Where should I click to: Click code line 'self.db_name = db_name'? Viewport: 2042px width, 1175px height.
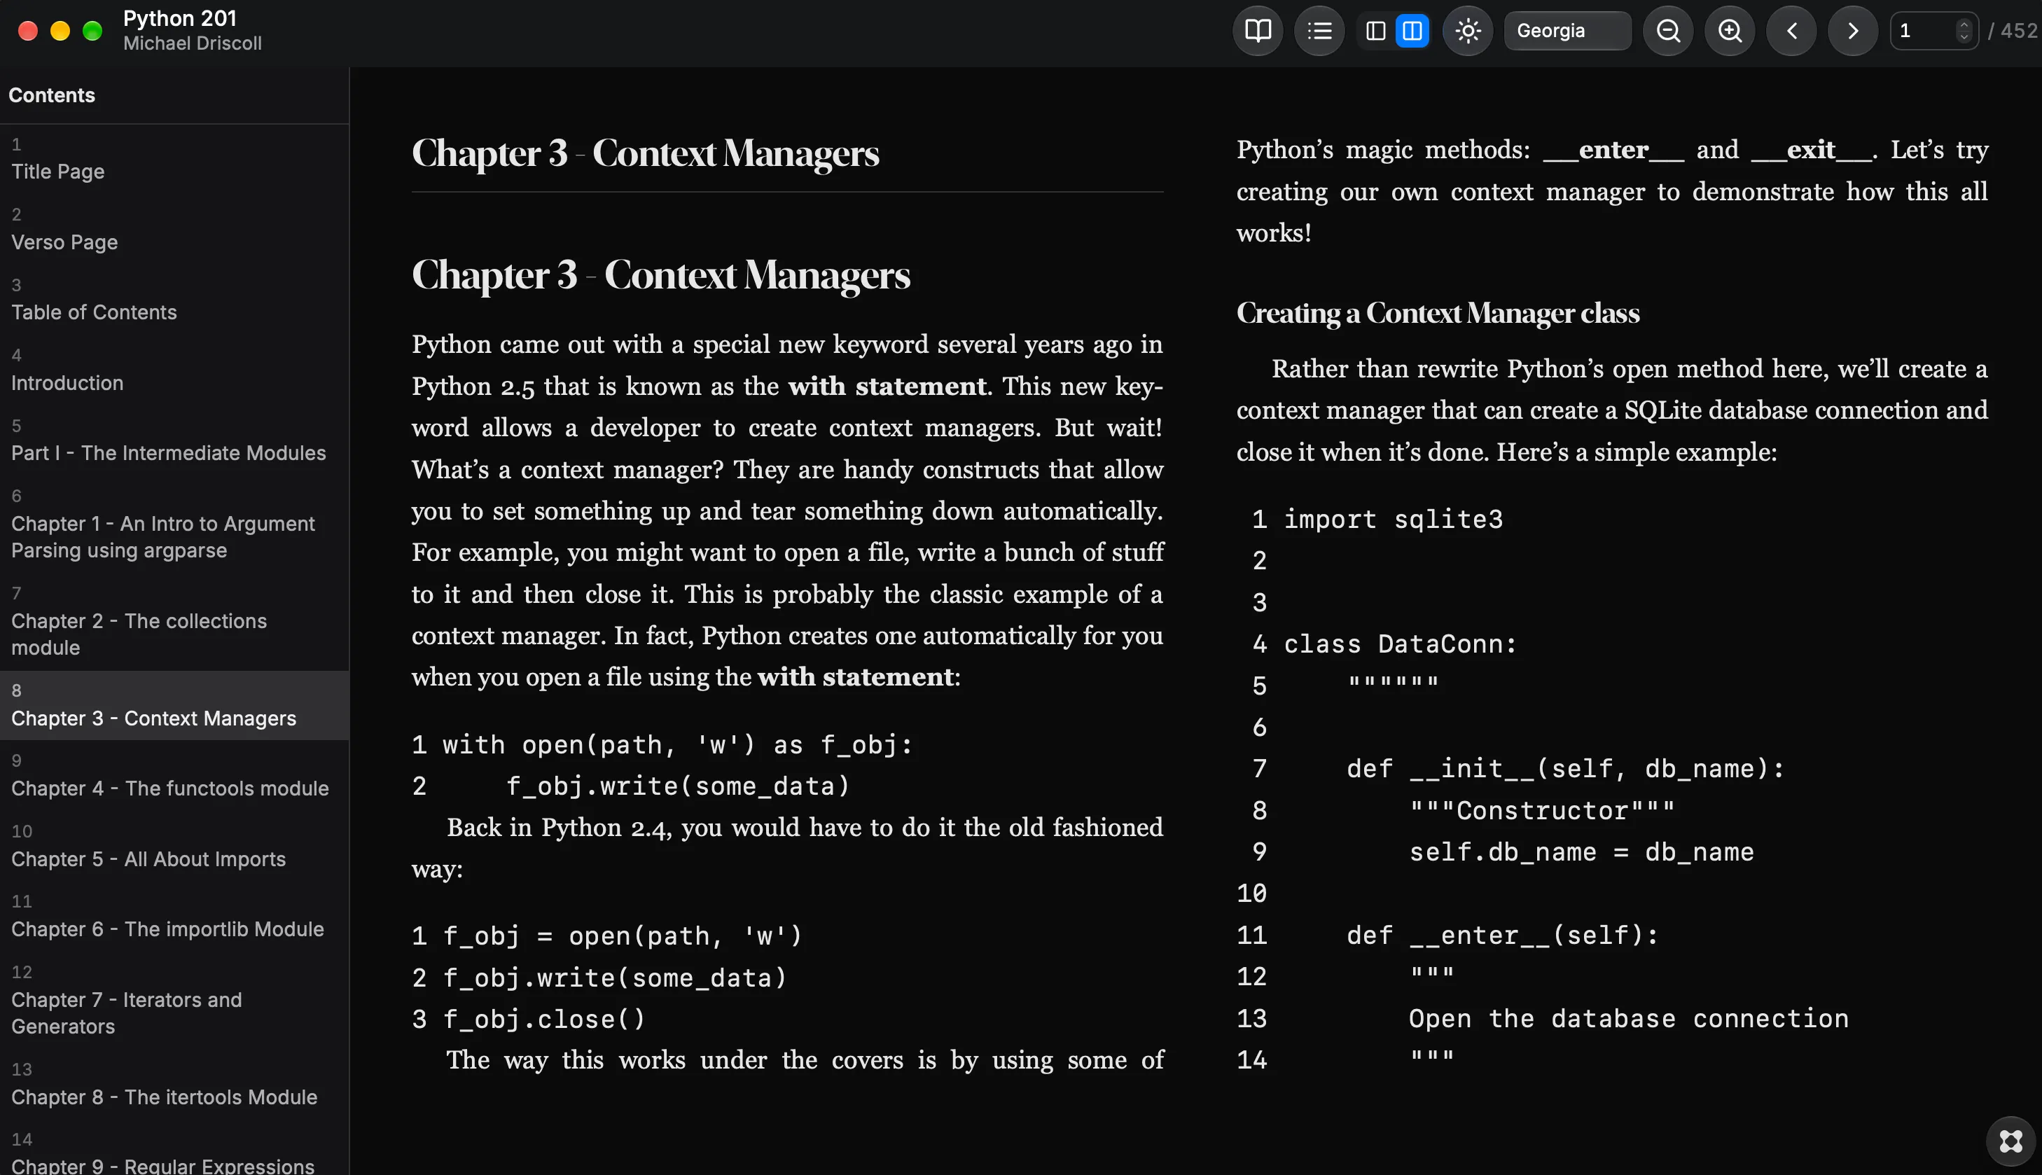pos(1581,852)
